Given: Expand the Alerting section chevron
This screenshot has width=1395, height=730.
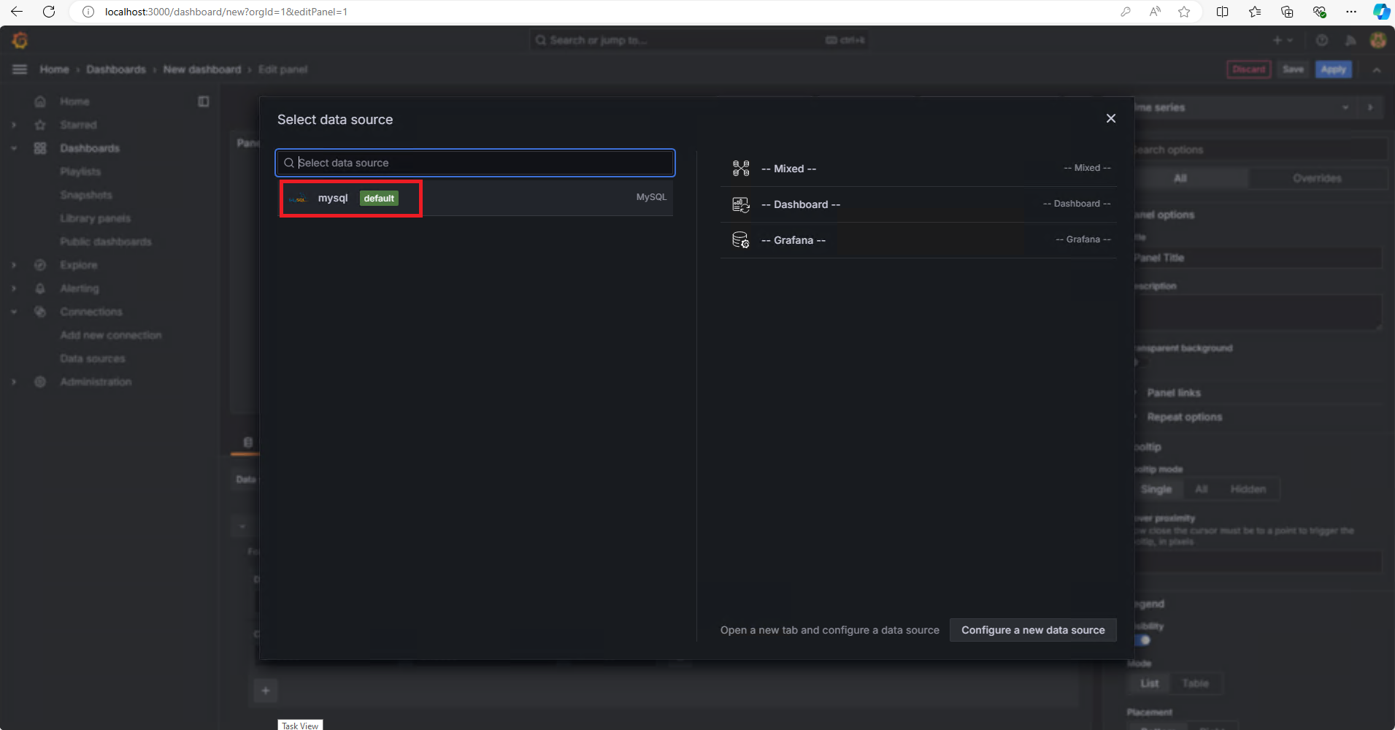Looking at the screenshot, I should 14,288.
